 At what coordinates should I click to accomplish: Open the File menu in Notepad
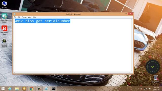coord(15,17)
